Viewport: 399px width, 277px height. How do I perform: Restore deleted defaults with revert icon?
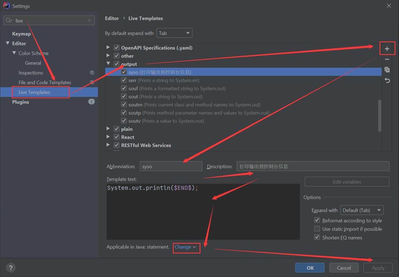pyautogui.click(x=387, y=80)
